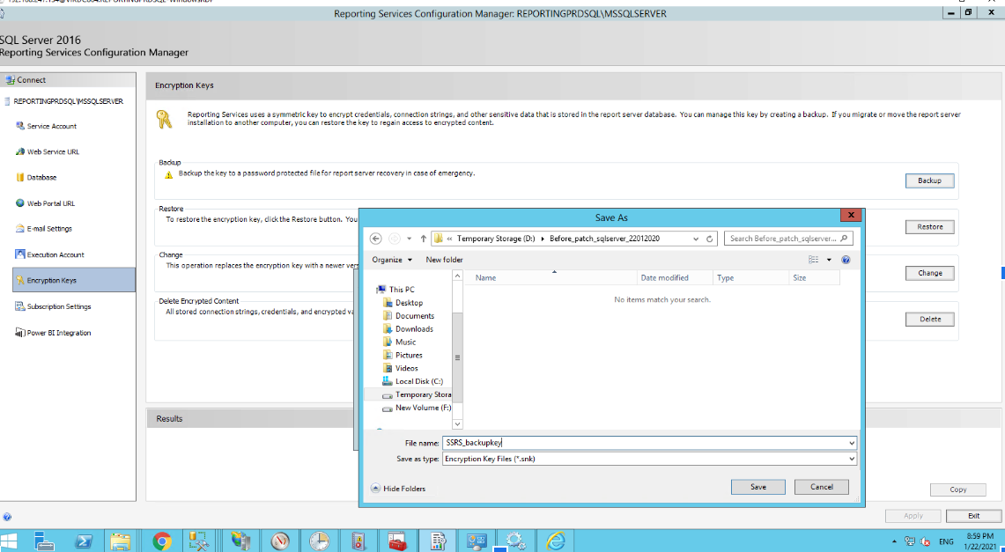
Task: Open the Database page
Action: 41,177
